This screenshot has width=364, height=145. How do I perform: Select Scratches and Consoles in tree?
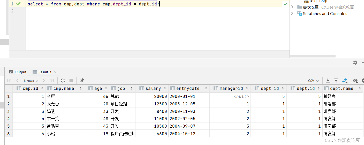coord(325,14)
